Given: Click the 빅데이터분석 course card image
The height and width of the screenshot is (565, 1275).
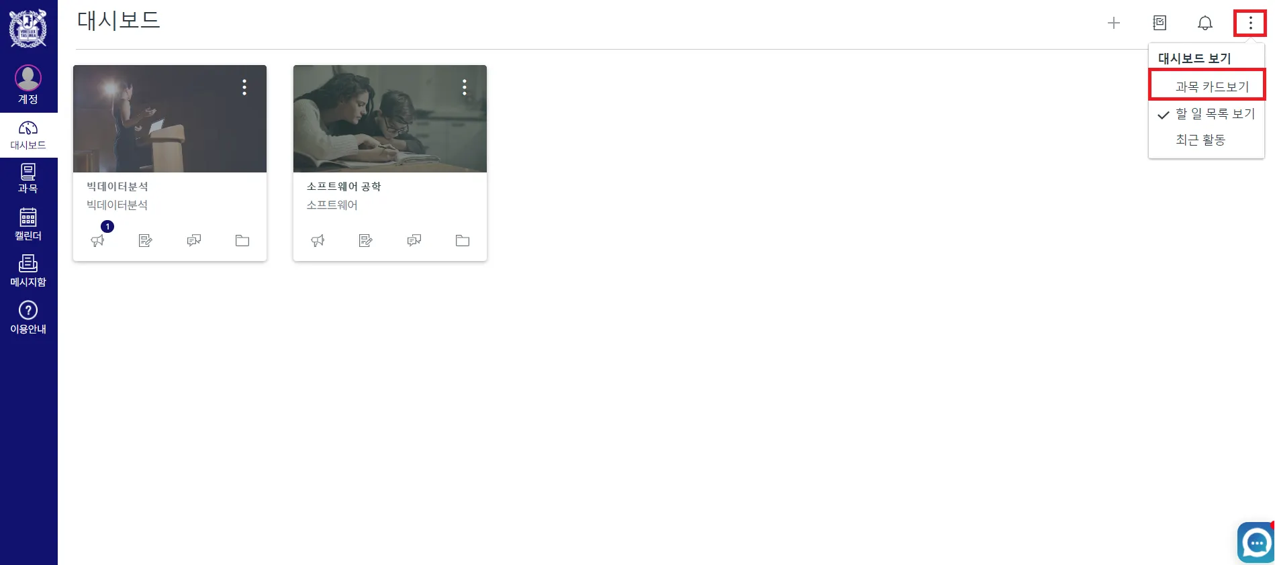Looking at the screenshot, I should 170,119.
